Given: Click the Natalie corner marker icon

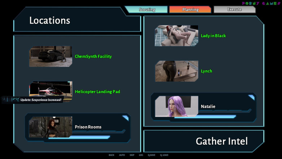Looking at the screenshot, I should (252, 97).
